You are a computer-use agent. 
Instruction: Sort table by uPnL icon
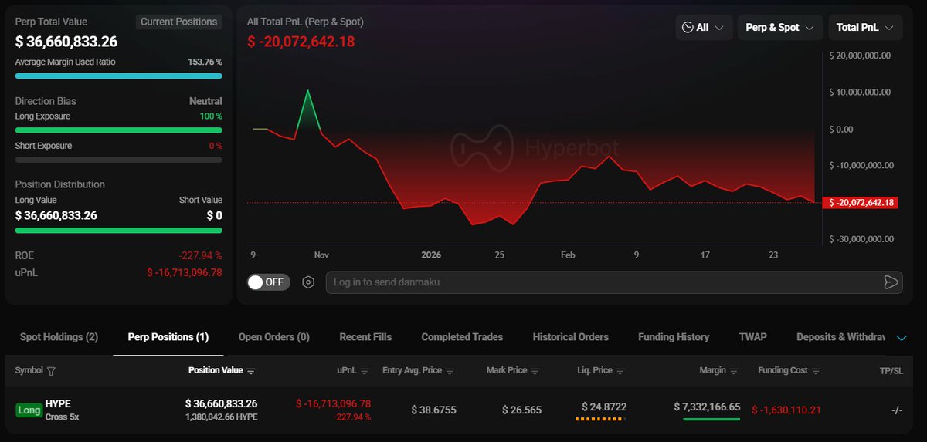tap(365, 371)
